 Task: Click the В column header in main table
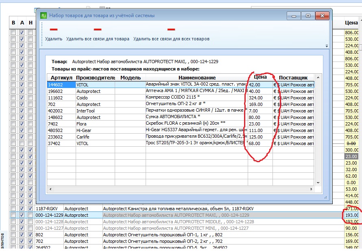(13, 23)
